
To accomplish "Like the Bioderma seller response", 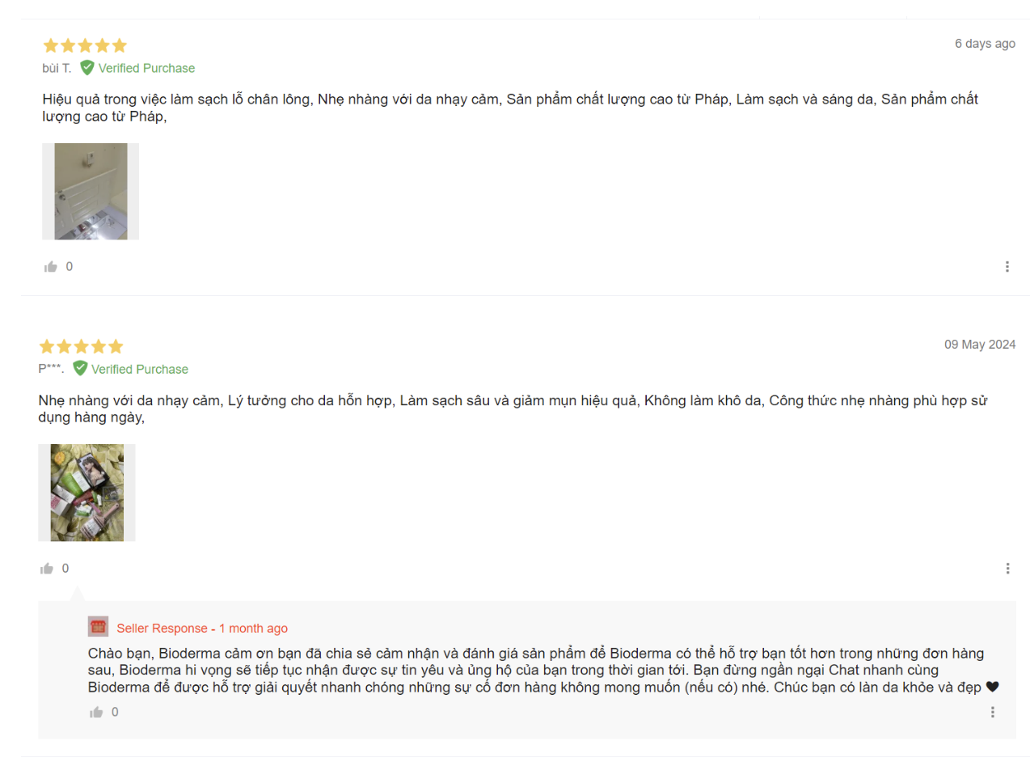I will [97, 712].
